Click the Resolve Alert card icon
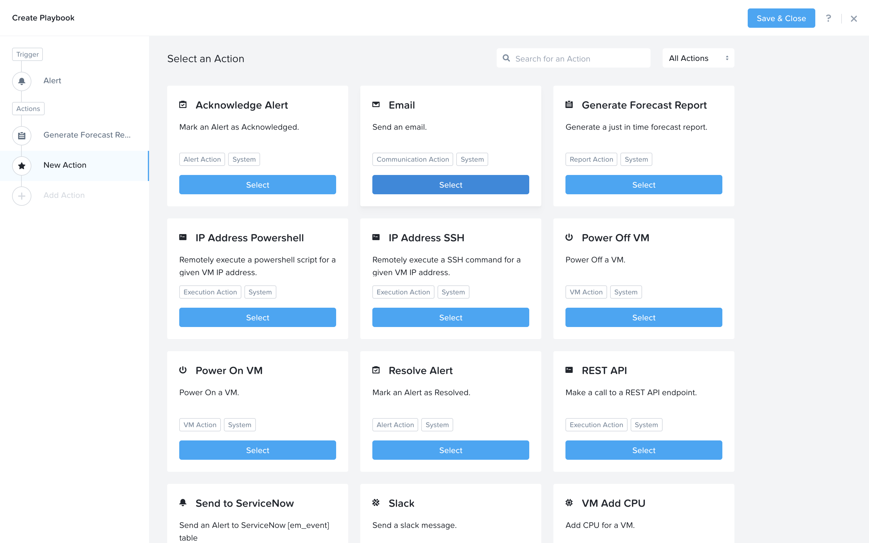Image resolution: width=869 pixels, height=543 pixels. click(376, 370)
